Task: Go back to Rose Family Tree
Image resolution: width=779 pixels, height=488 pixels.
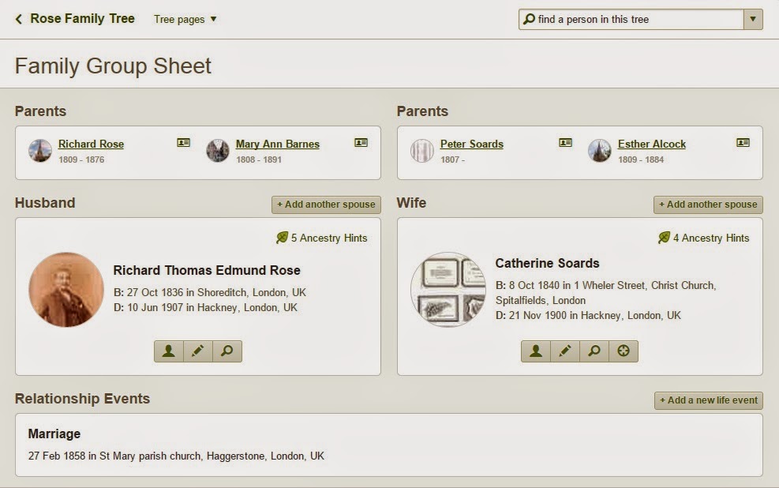Action: 74,18
